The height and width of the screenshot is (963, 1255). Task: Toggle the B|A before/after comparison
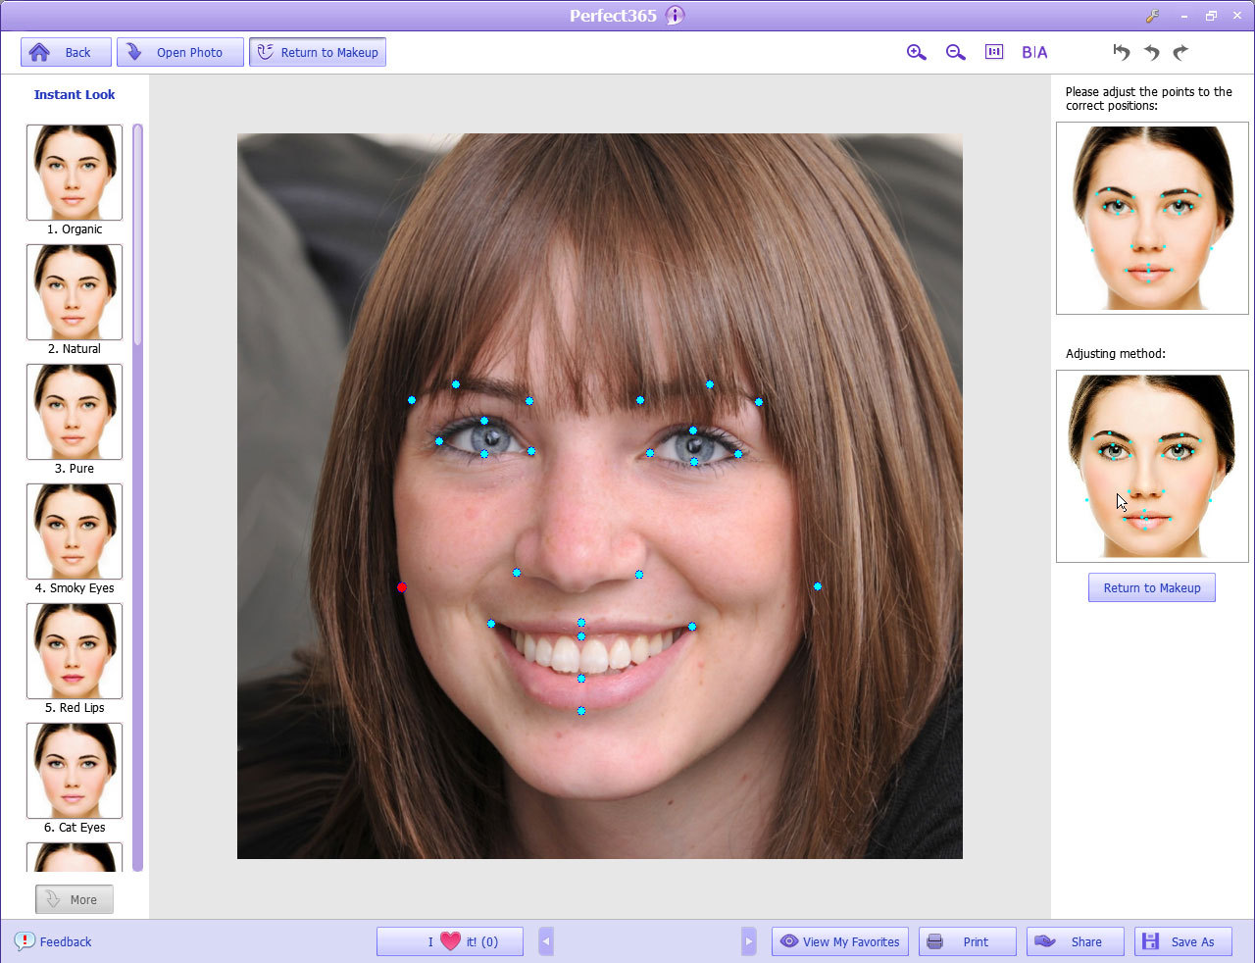coord(1034,52)
